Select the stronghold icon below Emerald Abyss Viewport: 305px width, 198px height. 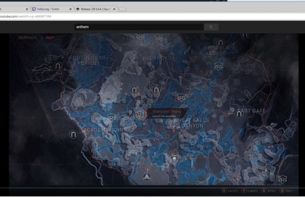(x=219, y=66)
